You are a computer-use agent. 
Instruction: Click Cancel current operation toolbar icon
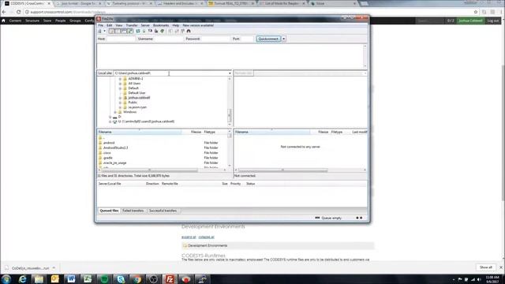point(150,32)
